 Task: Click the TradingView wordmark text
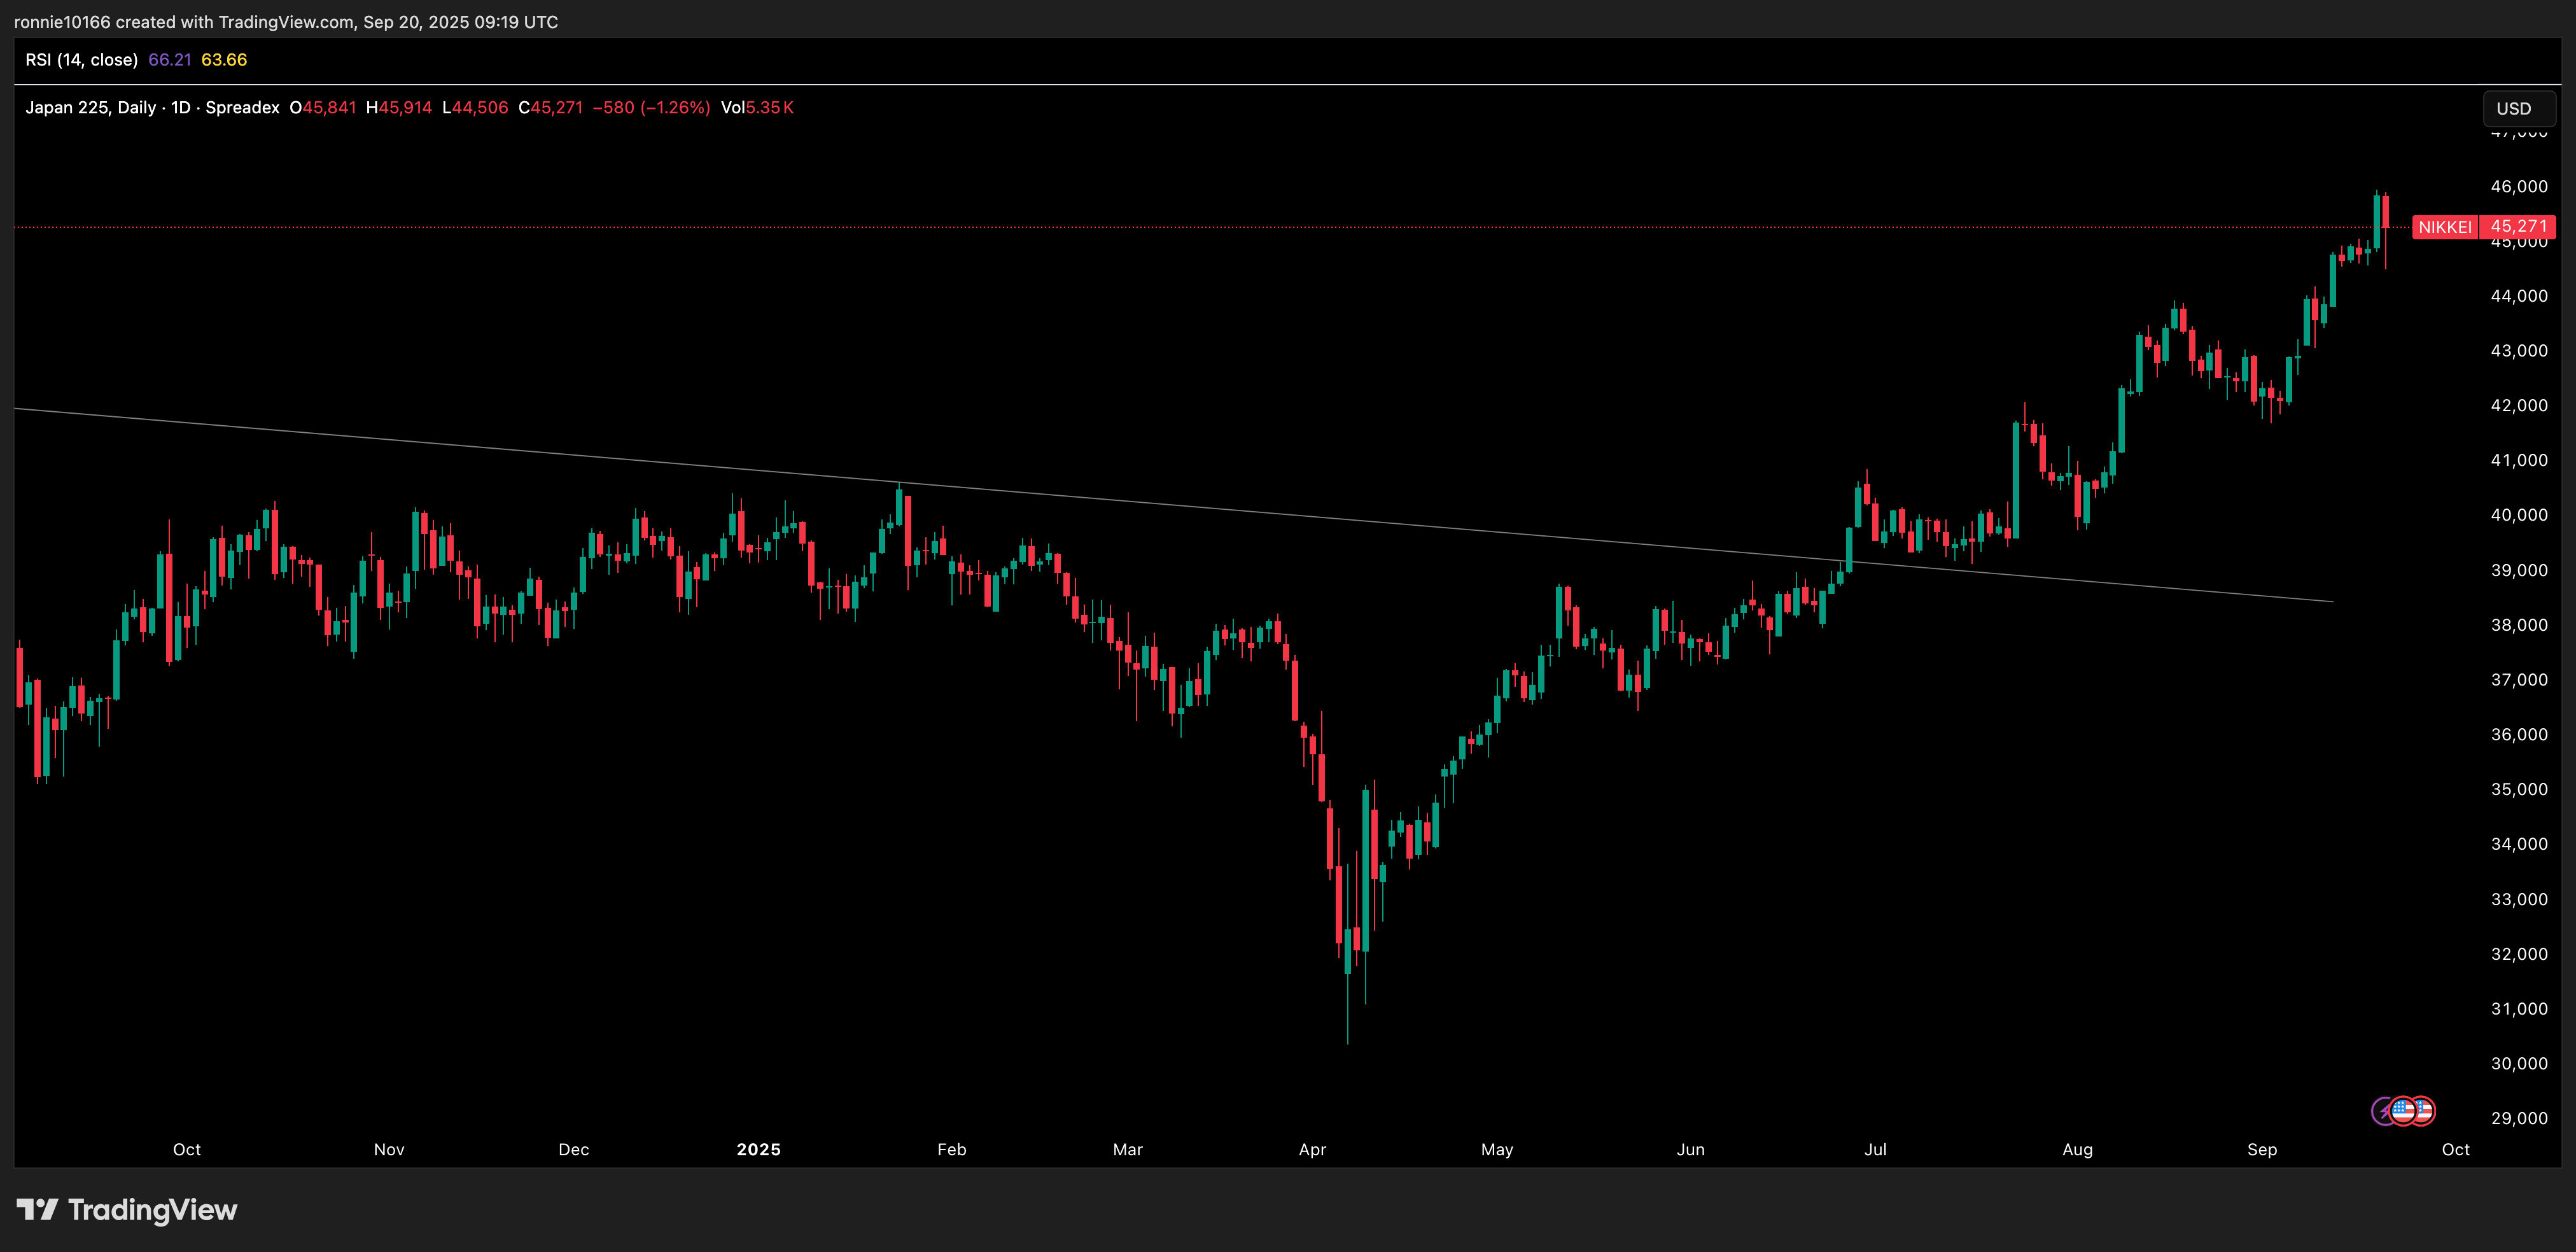point(152,1210)
